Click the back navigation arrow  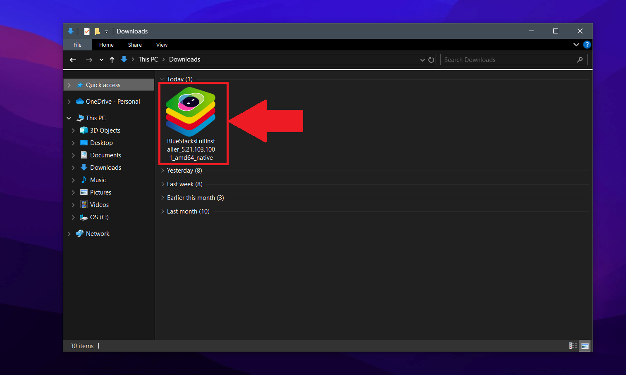coord(73,59)
